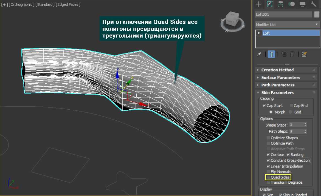Viewport: 321px width, 196px height.
Task: Click Remove Modifier trash icon
Action: point(292,54)
